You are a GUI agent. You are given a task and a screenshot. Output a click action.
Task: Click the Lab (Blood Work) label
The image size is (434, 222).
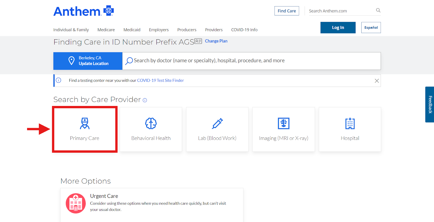tap(217, 138)
